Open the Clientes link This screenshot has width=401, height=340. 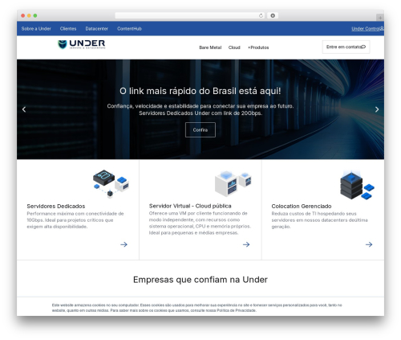[x=68, y=29]
